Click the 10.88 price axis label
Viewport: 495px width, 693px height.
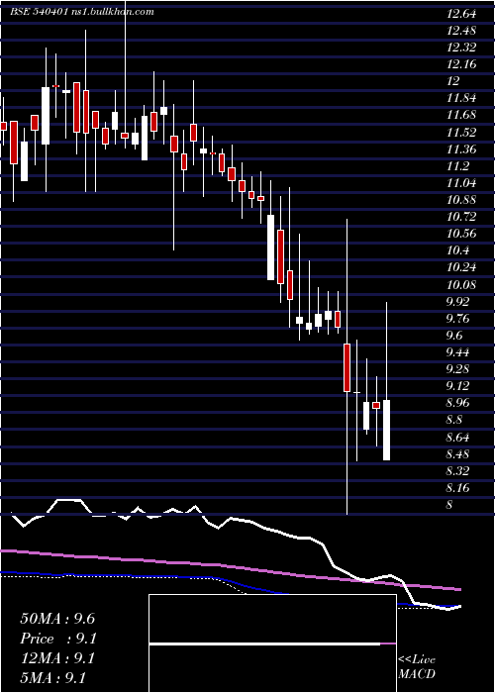(x=461, y=200)
